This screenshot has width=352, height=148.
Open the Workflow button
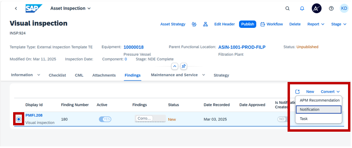click(x=272, y=24)
